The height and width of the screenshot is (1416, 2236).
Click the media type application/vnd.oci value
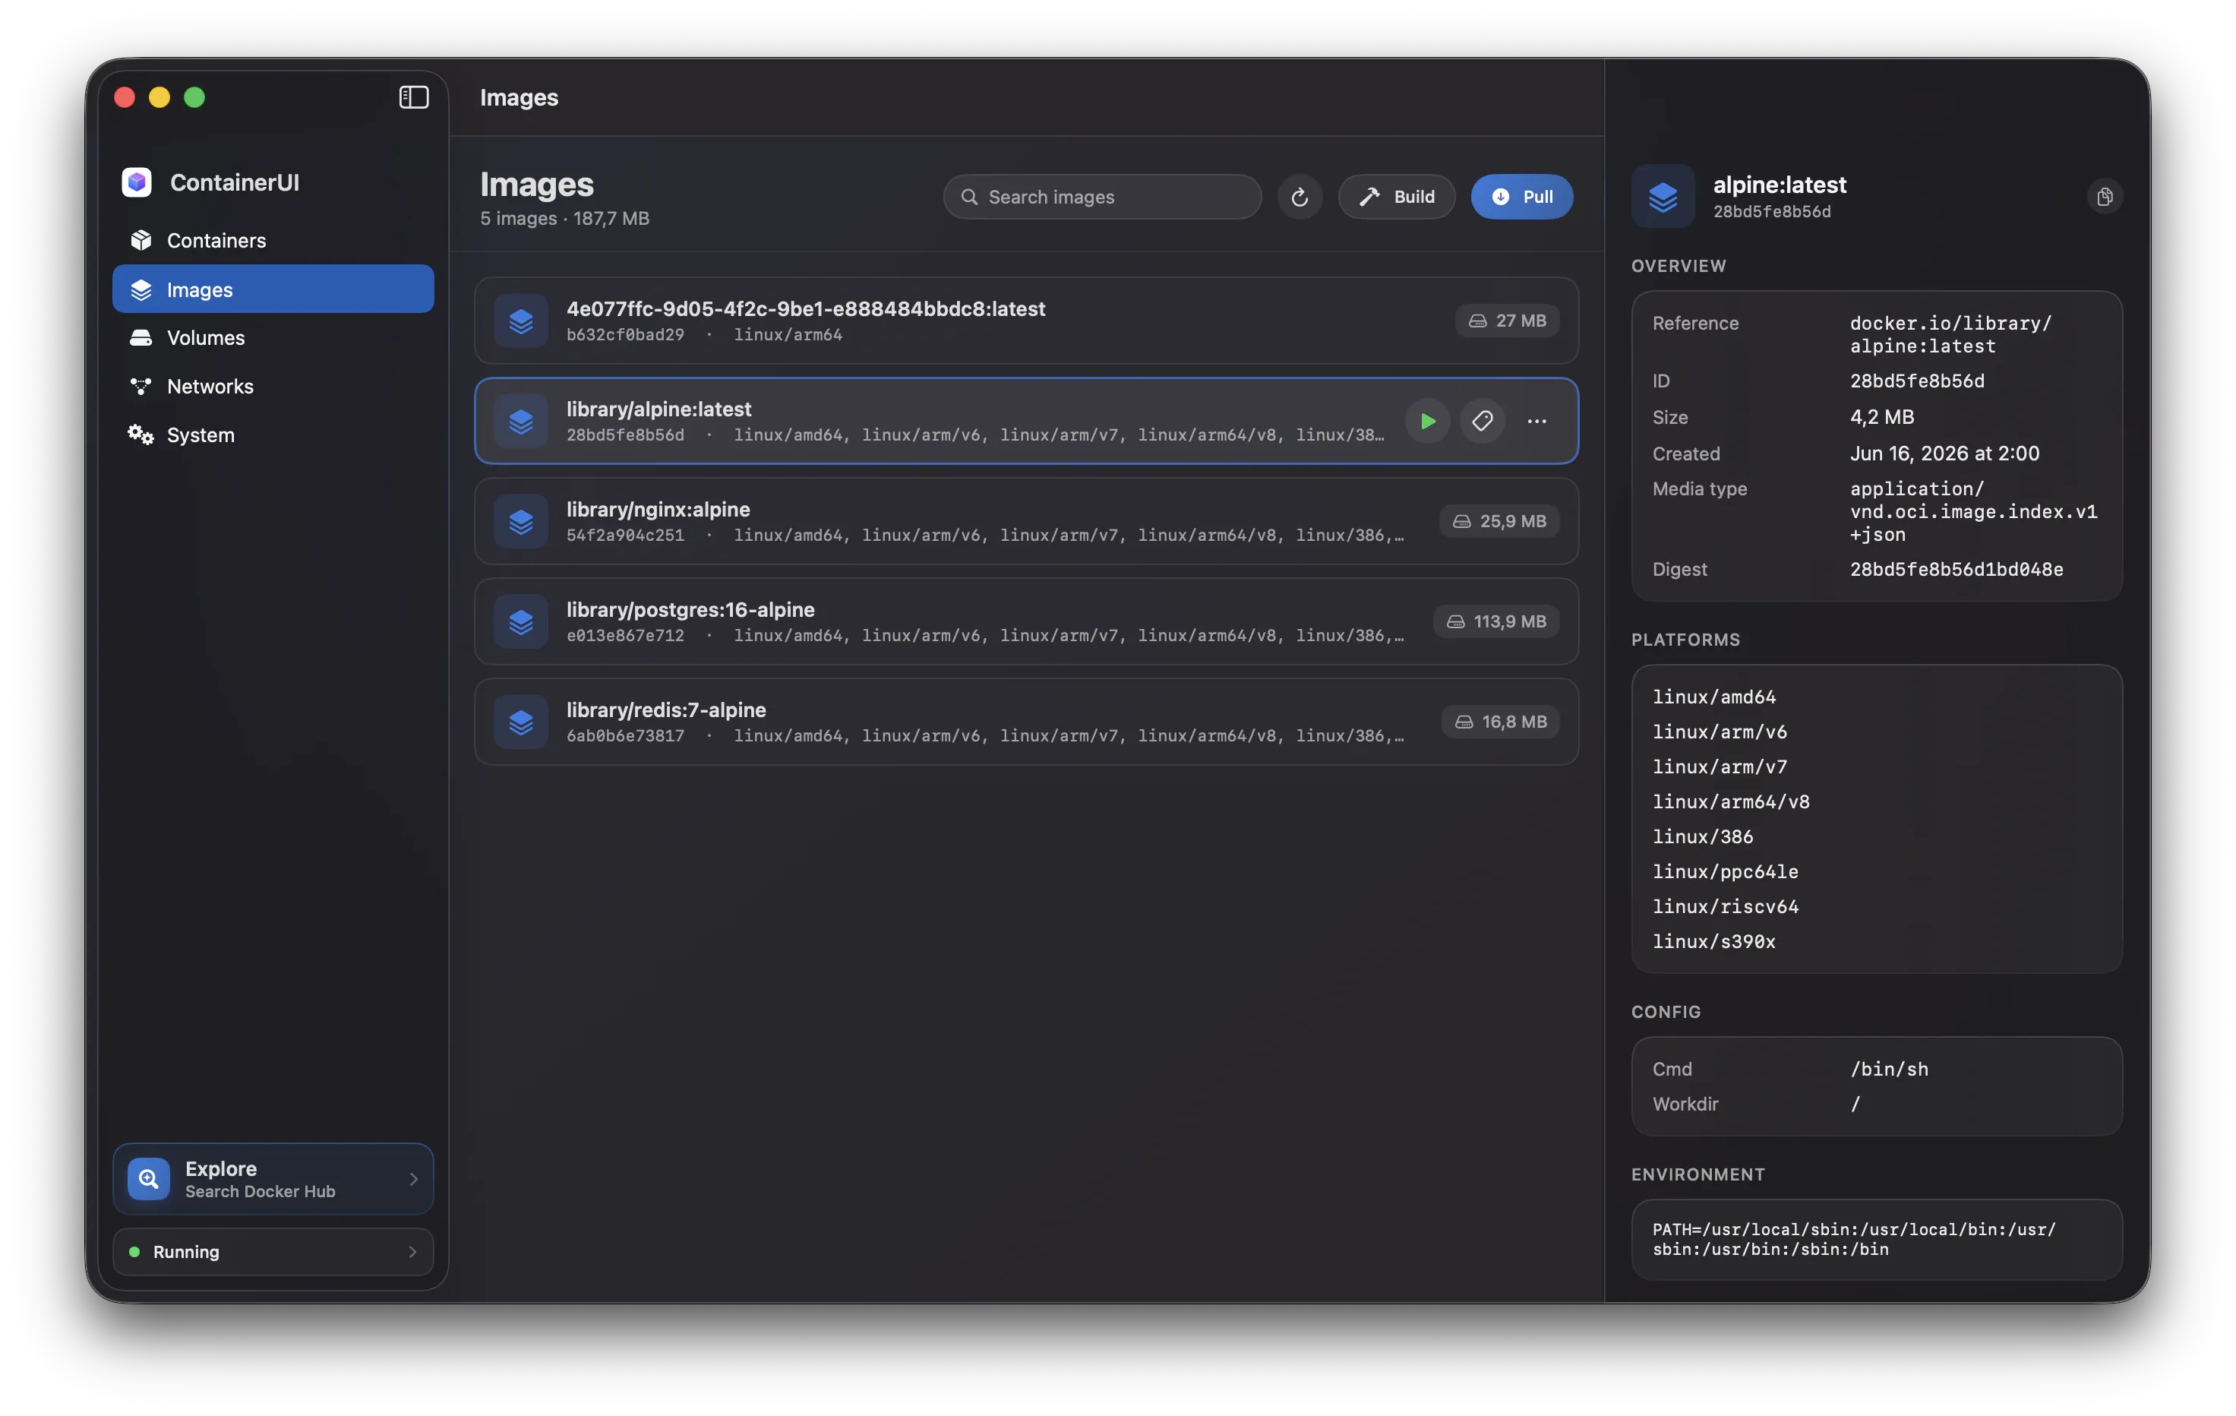1973,511
